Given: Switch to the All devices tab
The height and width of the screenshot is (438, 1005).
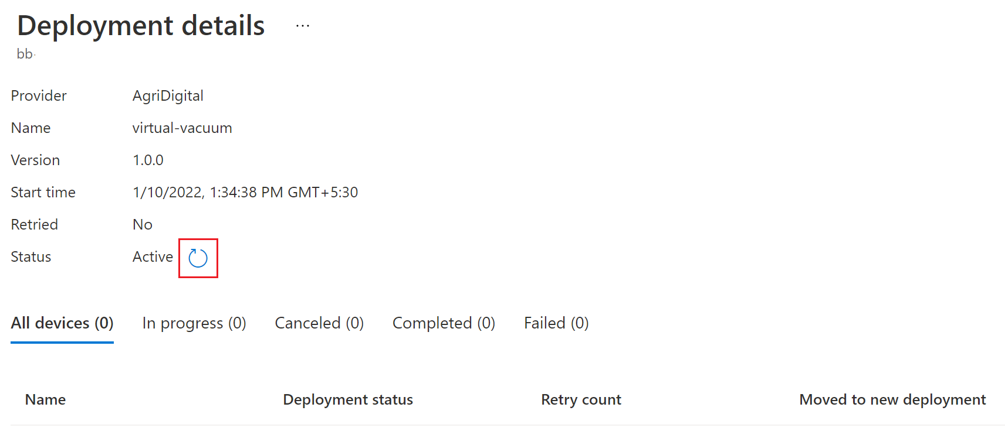Looking at the screenshot, I should (62, 323).
